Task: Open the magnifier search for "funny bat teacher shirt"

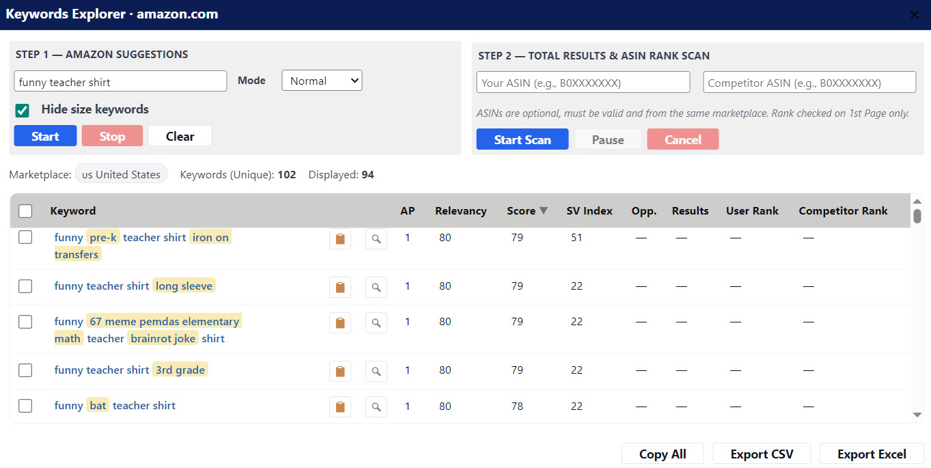Action: 376,406
